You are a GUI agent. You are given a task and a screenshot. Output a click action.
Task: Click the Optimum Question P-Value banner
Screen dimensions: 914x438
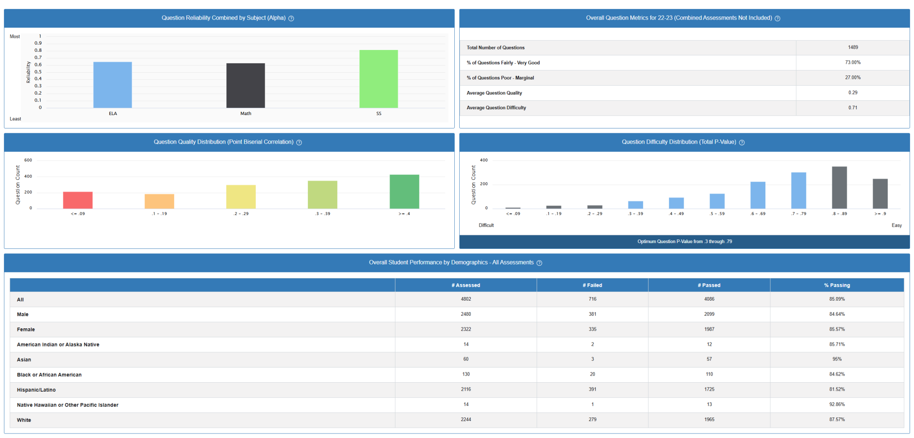click(x=684, y=241)
